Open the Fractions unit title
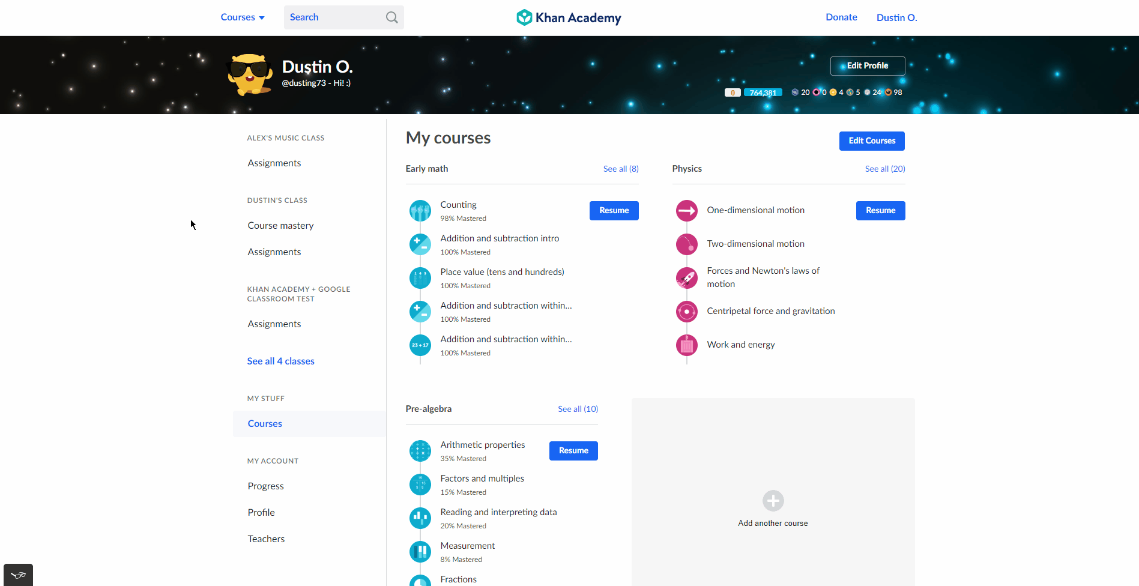 click(458, 579)
